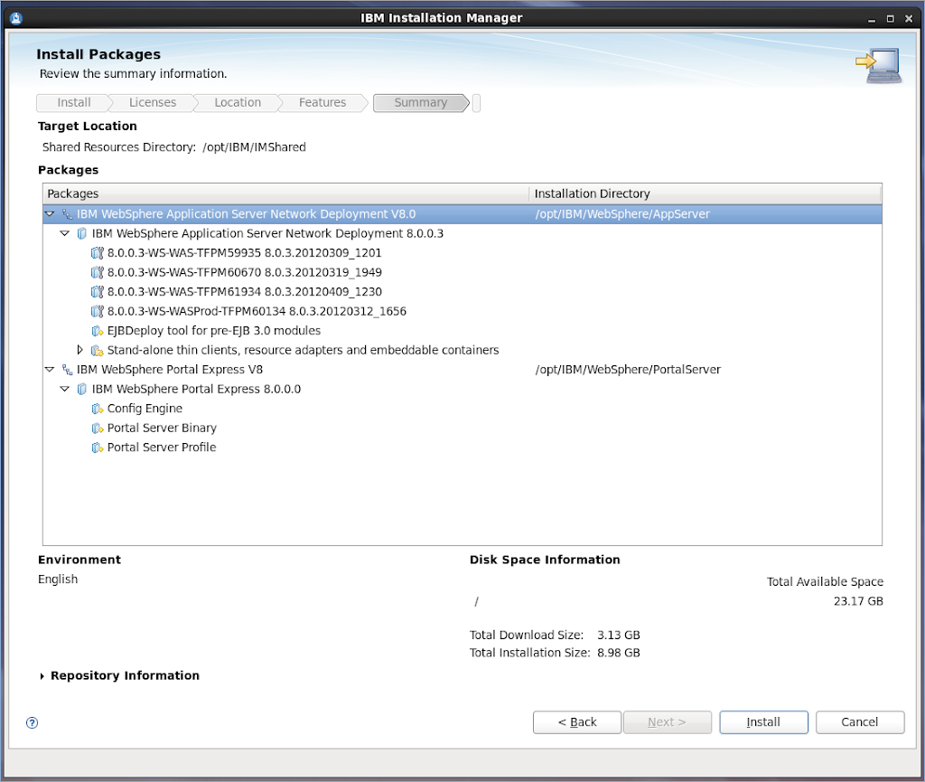Click the Back button

click(576, 722)
